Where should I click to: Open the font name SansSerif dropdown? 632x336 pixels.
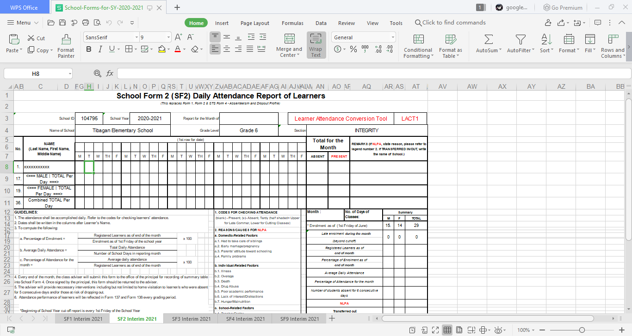point(136,37)
